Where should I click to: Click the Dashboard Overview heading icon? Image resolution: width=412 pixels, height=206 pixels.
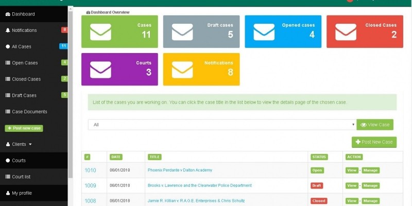pyautogui.click(x=88, y=12)
